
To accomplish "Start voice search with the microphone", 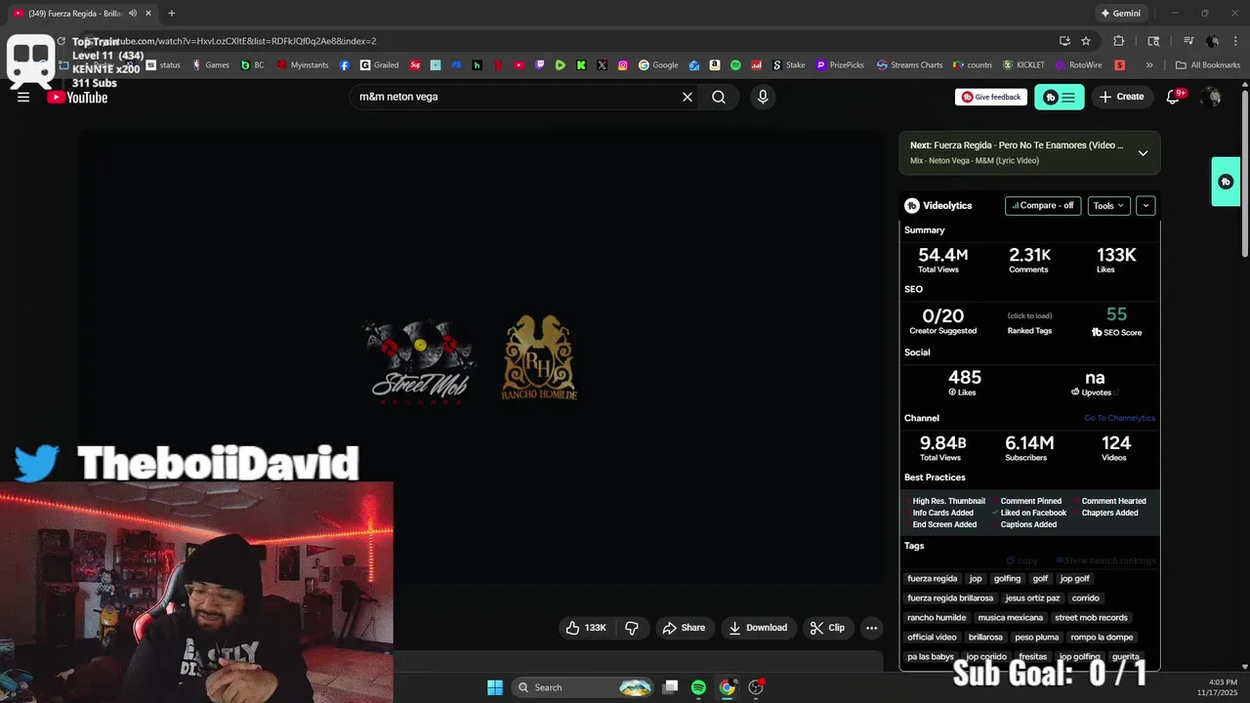I will [763, 97].
